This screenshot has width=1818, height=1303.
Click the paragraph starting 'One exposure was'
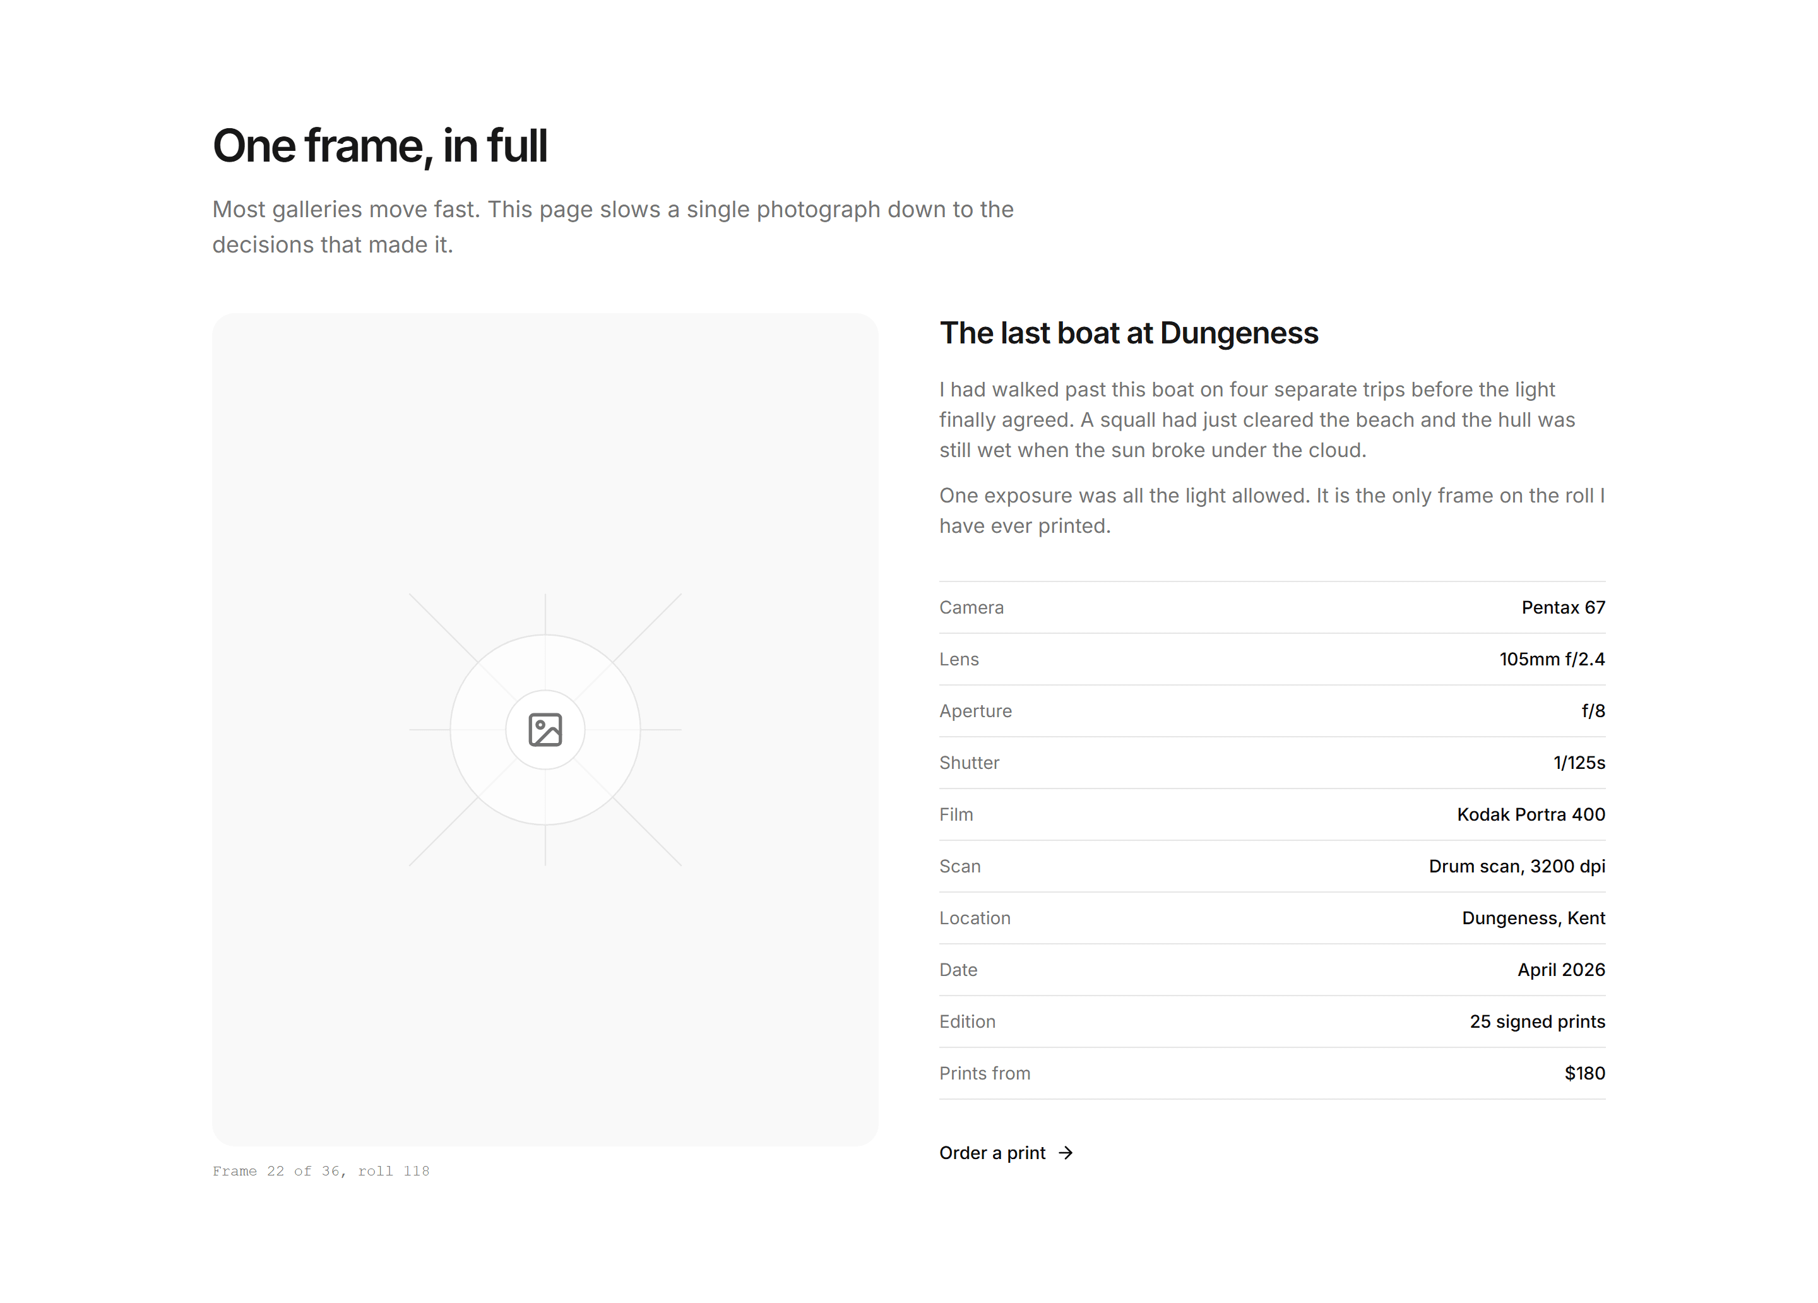click(x=1272, y=511)
